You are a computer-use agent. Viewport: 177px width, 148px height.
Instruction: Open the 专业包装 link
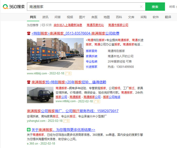click(92, 62)
